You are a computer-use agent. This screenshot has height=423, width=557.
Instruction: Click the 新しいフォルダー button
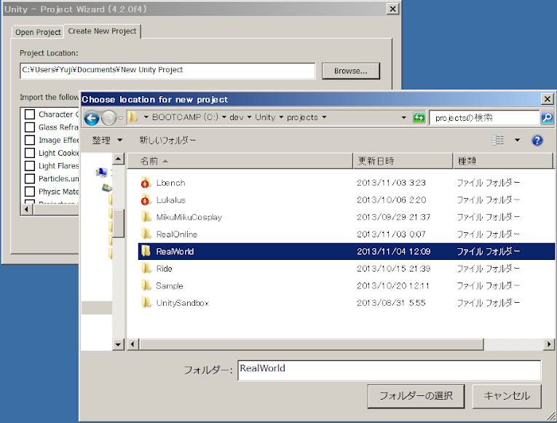coord(167,141)
